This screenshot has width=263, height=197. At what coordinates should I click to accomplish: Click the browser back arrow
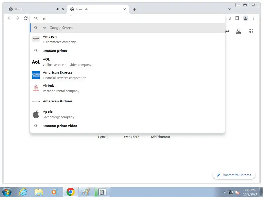9,18
